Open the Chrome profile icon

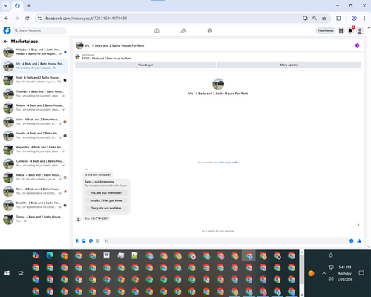coord(354,19)
